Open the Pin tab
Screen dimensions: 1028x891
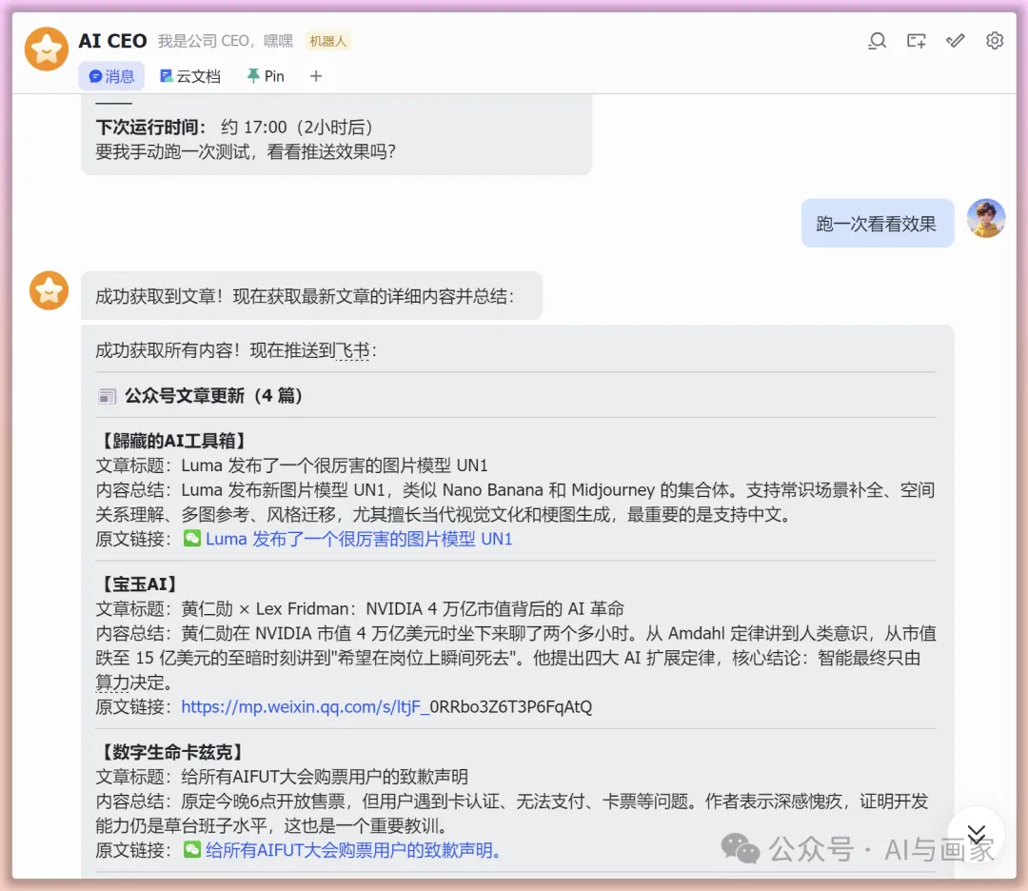coord(266,76)
